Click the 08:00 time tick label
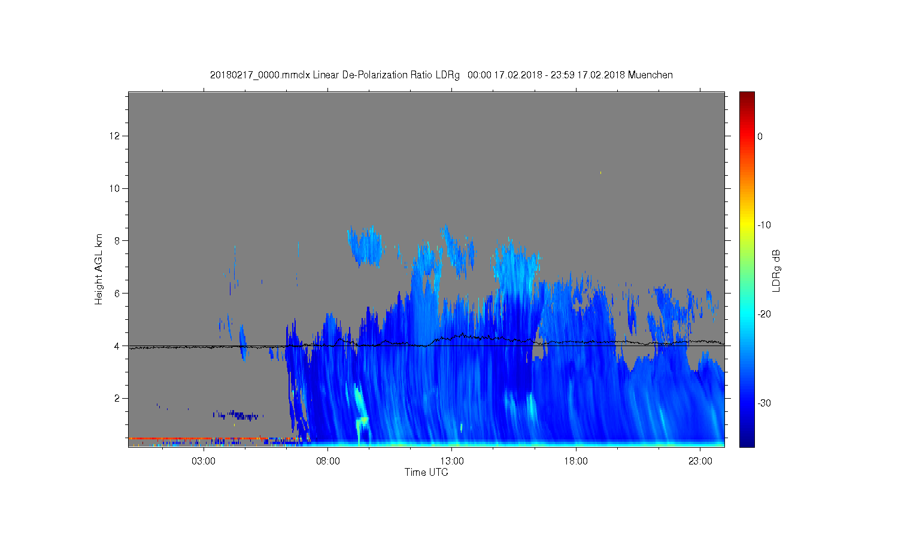898x538 pixels. (x=328, y=461)
